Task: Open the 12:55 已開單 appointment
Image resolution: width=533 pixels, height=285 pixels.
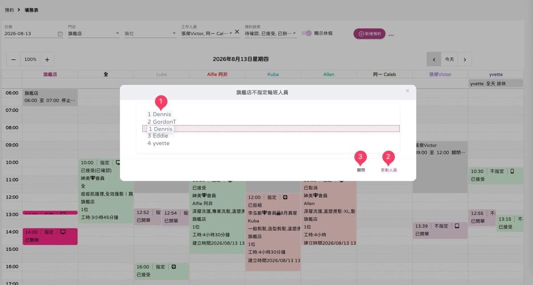Action: coord(482,217)
